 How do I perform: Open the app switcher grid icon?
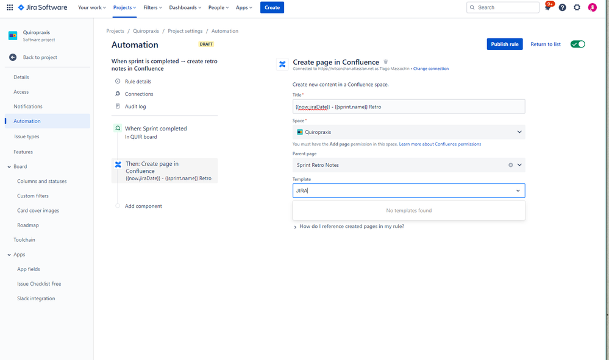10,7
